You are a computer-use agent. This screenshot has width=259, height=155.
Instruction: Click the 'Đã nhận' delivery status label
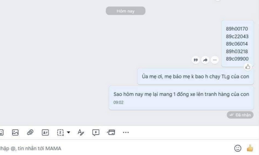coord(240,115)
